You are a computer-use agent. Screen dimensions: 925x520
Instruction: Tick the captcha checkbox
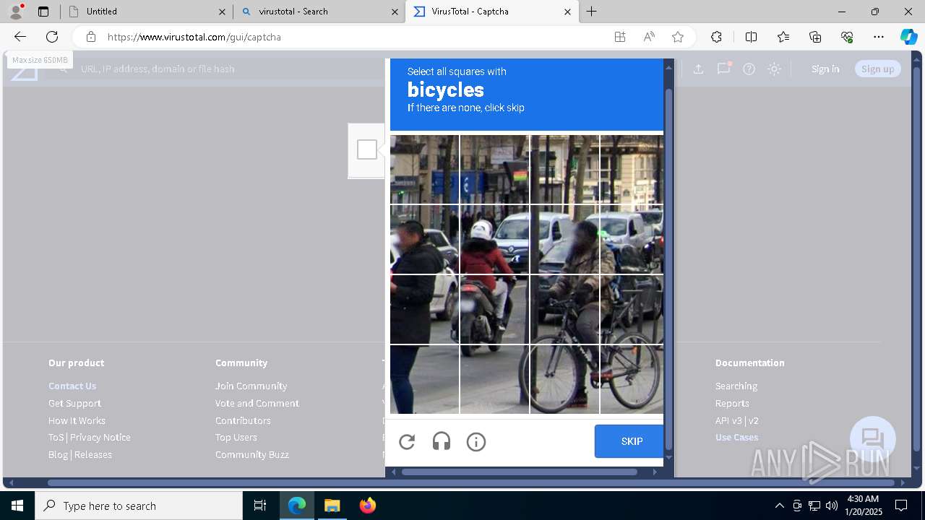[367, 149]
